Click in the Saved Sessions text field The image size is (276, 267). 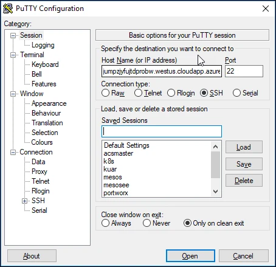click(x=162, y=131)
